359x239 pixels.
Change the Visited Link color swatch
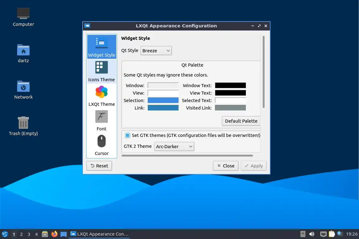(x=230, y=108)
